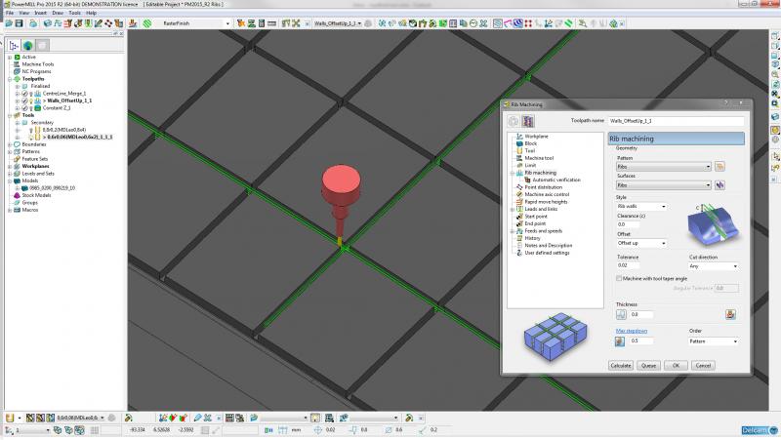Open the Style dropdown showing Rib walls
Image resolution: width=781 pixels, height=440 pixels.
tap(641, 206)
